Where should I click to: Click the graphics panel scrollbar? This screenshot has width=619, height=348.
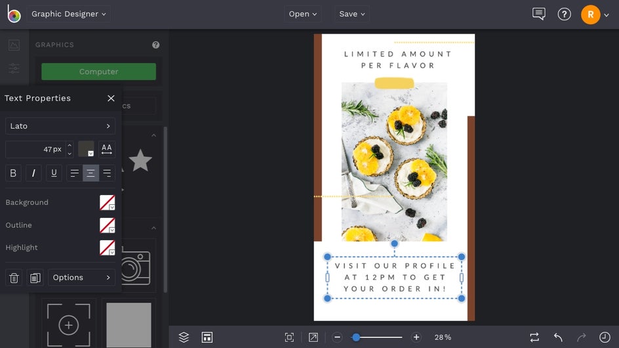(165, 209)
